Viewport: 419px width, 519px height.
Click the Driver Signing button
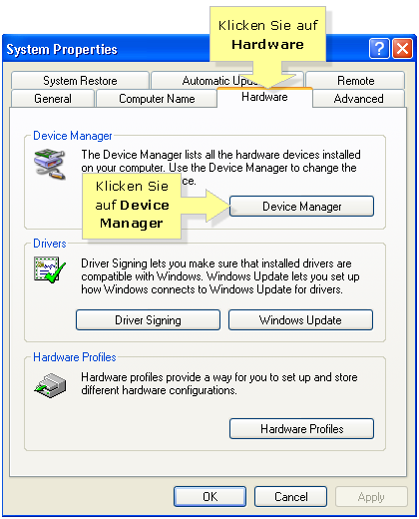click(148, 320)
